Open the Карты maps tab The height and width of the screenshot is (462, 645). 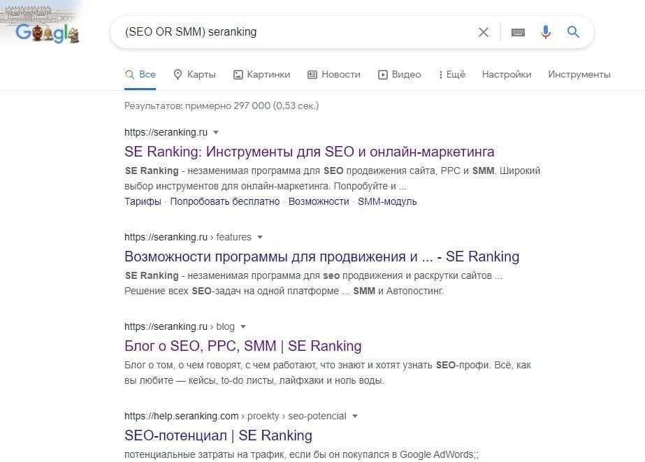coord(194,74)
